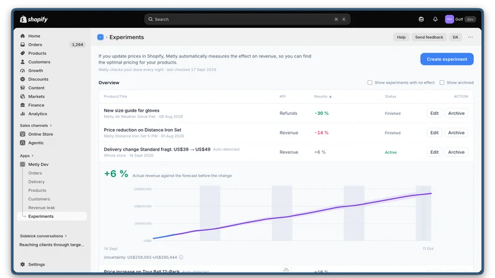Image resolution: width=495 pixels, height=278 pixels.
Task: Select the Experiments menu item
Action: pyautogui.click(x=52, y=216)
